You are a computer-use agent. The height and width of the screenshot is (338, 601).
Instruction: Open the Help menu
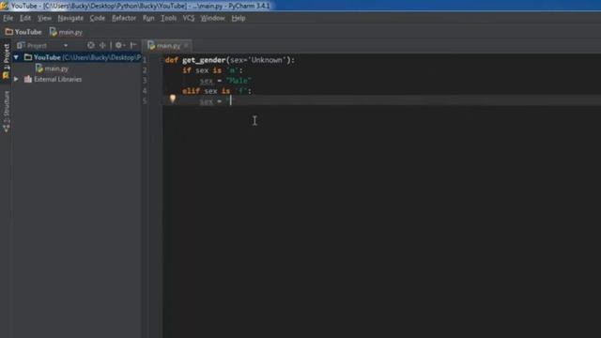(238, 18)
